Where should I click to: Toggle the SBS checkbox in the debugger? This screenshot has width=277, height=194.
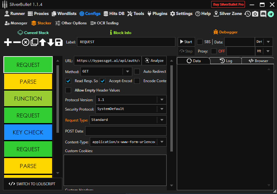(200, 42)
